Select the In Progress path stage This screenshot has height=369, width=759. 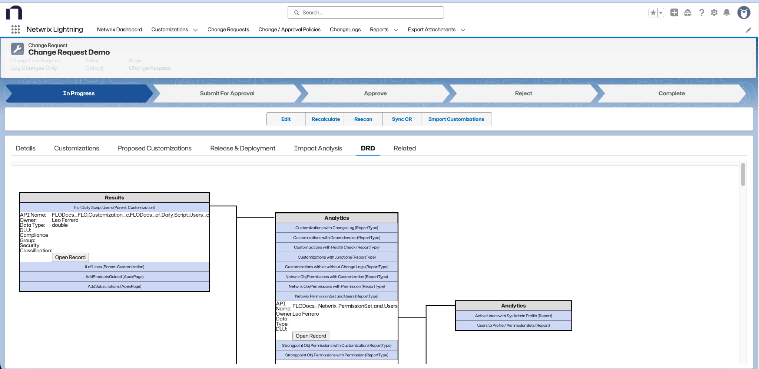click(x=78, y=93)
